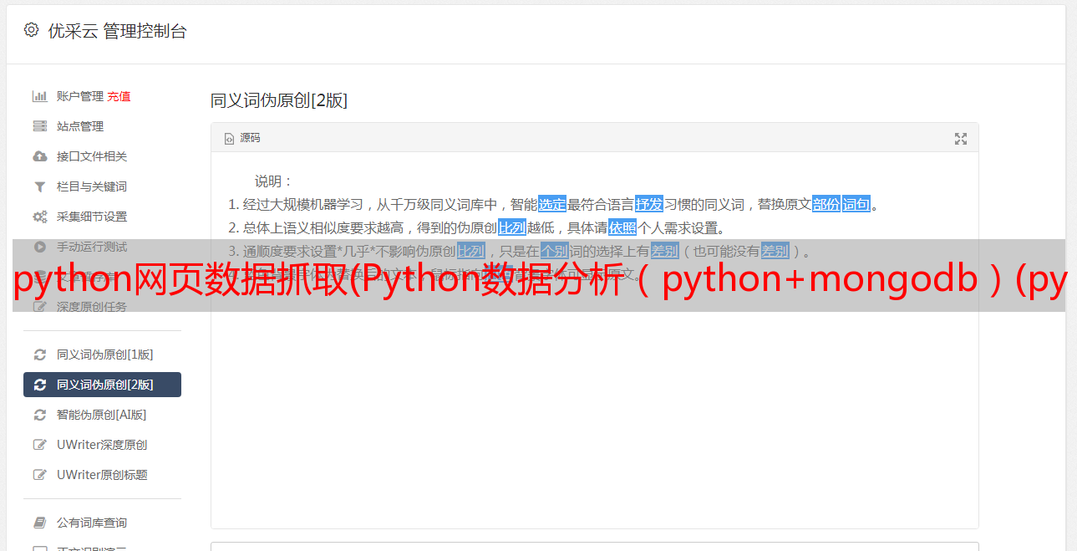This screenshot has width=1077, height=551.
Task: Click the edit icon beside UWriter深度原创
Action: [x=39, y=445]
